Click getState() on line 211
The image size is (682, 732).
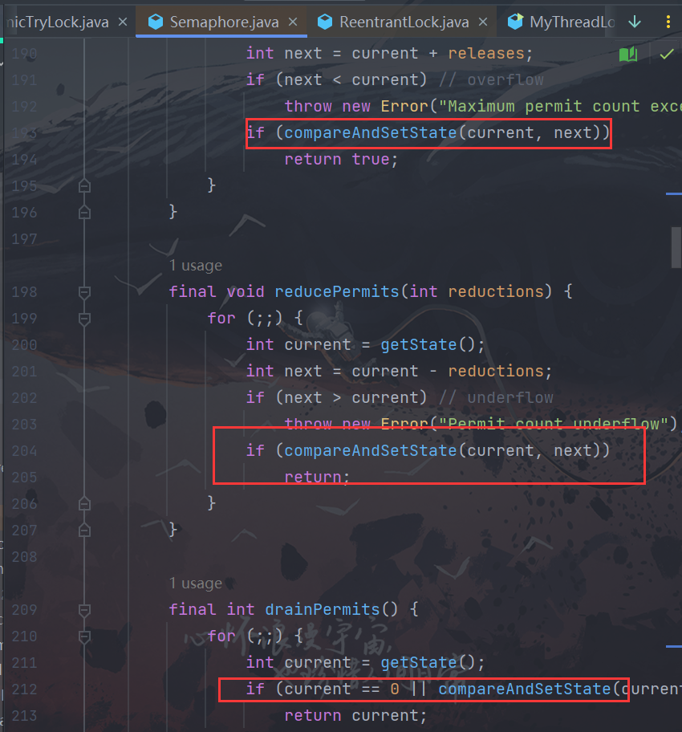click(428, 663)
